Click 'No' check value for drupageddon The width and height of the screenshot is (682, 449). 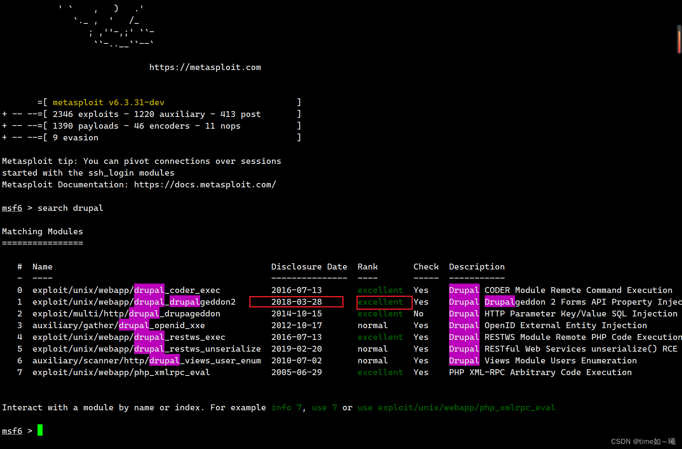pos(419,314)
